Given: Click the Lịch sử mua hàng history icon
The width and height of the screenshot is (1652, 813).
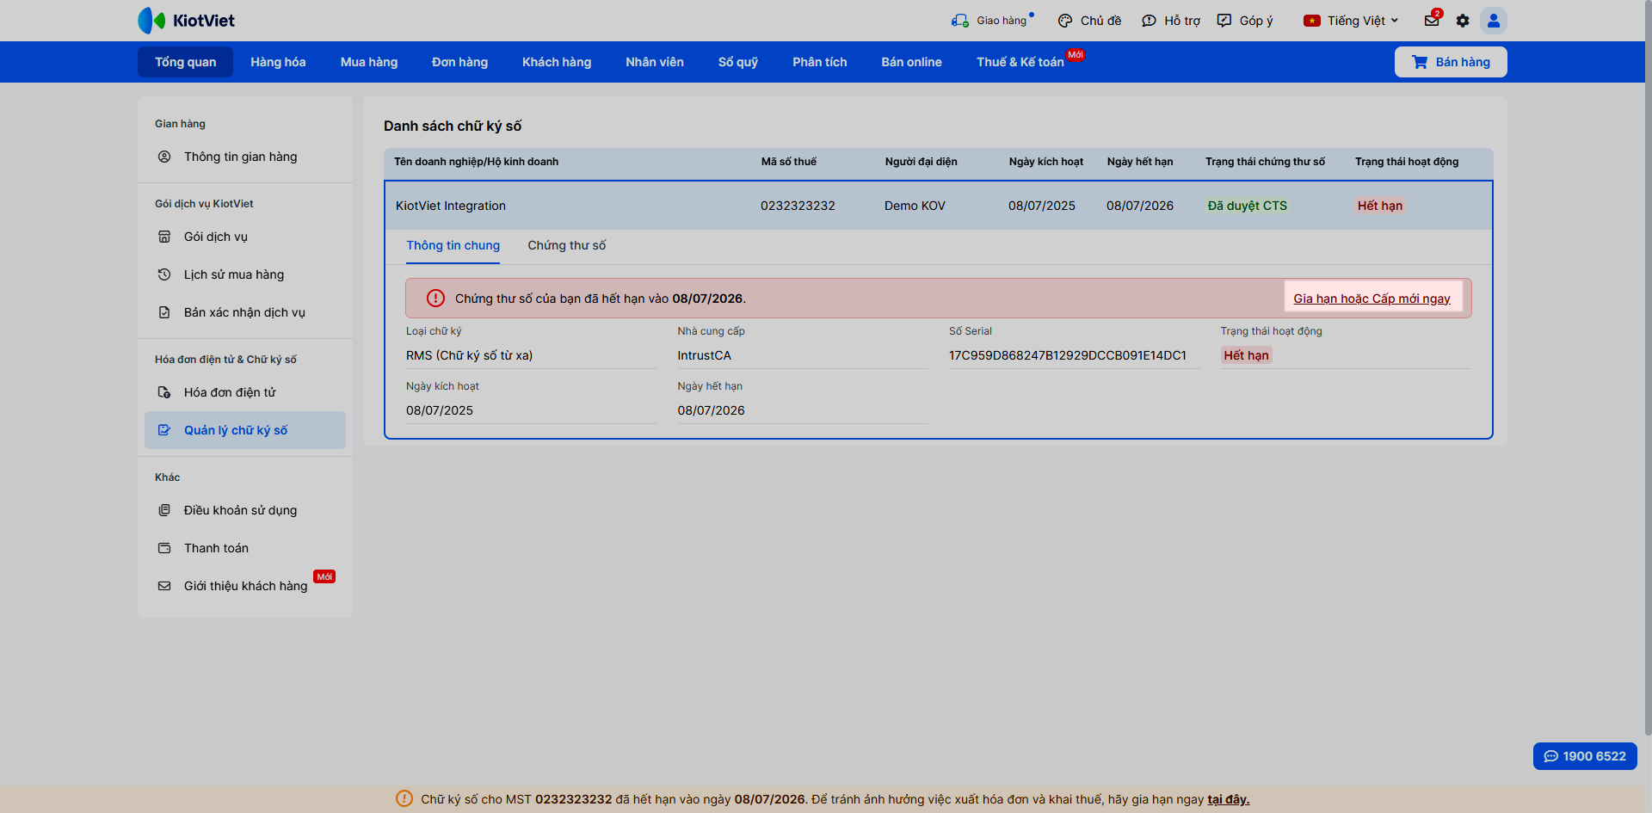Looking at the screenshot, I should coord(164,274).
